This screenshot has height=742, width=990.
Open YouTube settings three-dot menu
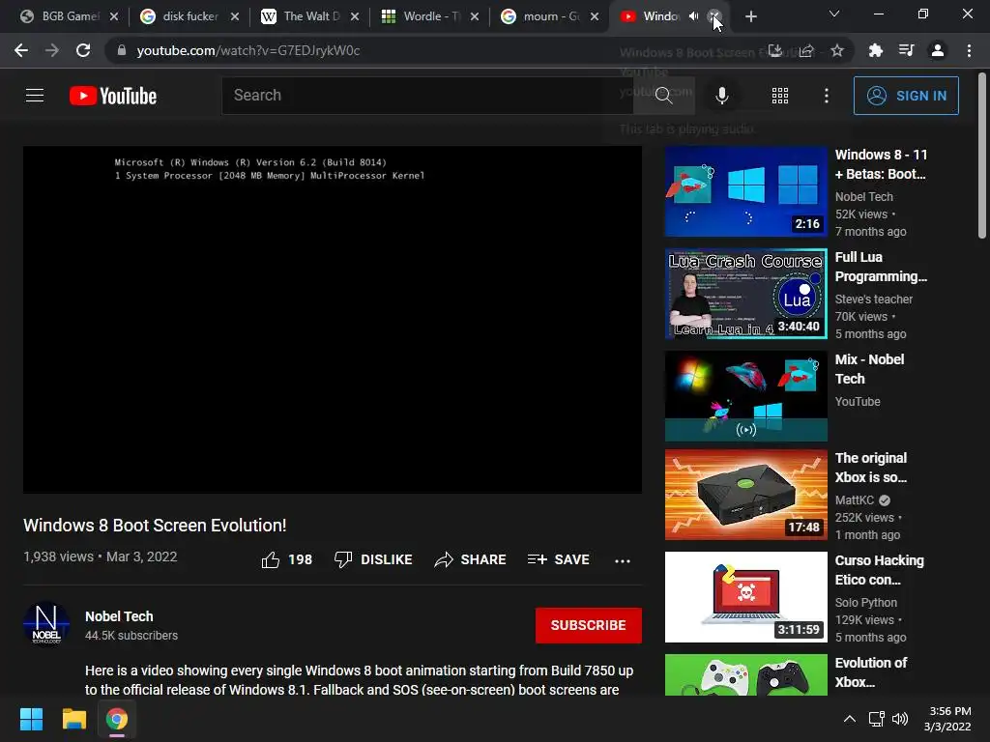(826, 96)
